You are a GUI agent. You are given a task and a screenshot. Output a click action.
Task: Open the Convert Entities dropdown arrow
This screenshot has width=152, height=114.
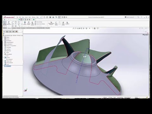(x=29, y=26)
